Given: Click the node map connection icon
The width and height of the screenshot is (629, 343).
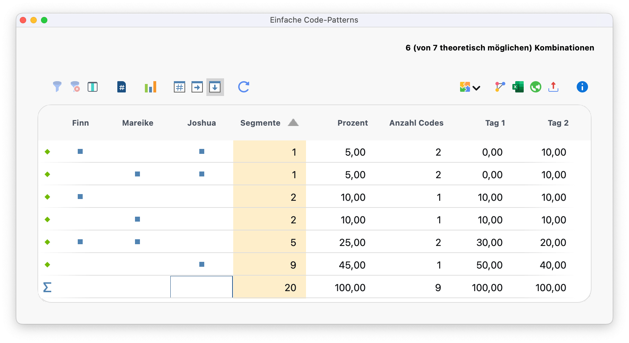Looking at the screenshot, I should [500, 87].
